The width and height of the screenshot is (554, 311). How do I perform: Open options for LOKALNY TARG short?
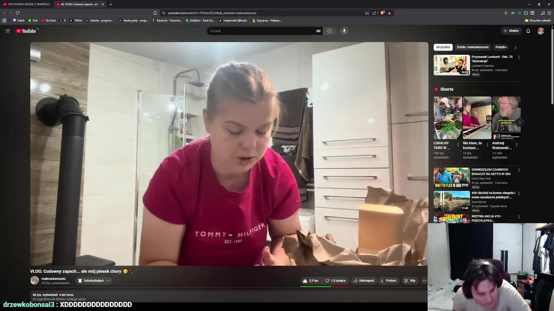(458, 145)
